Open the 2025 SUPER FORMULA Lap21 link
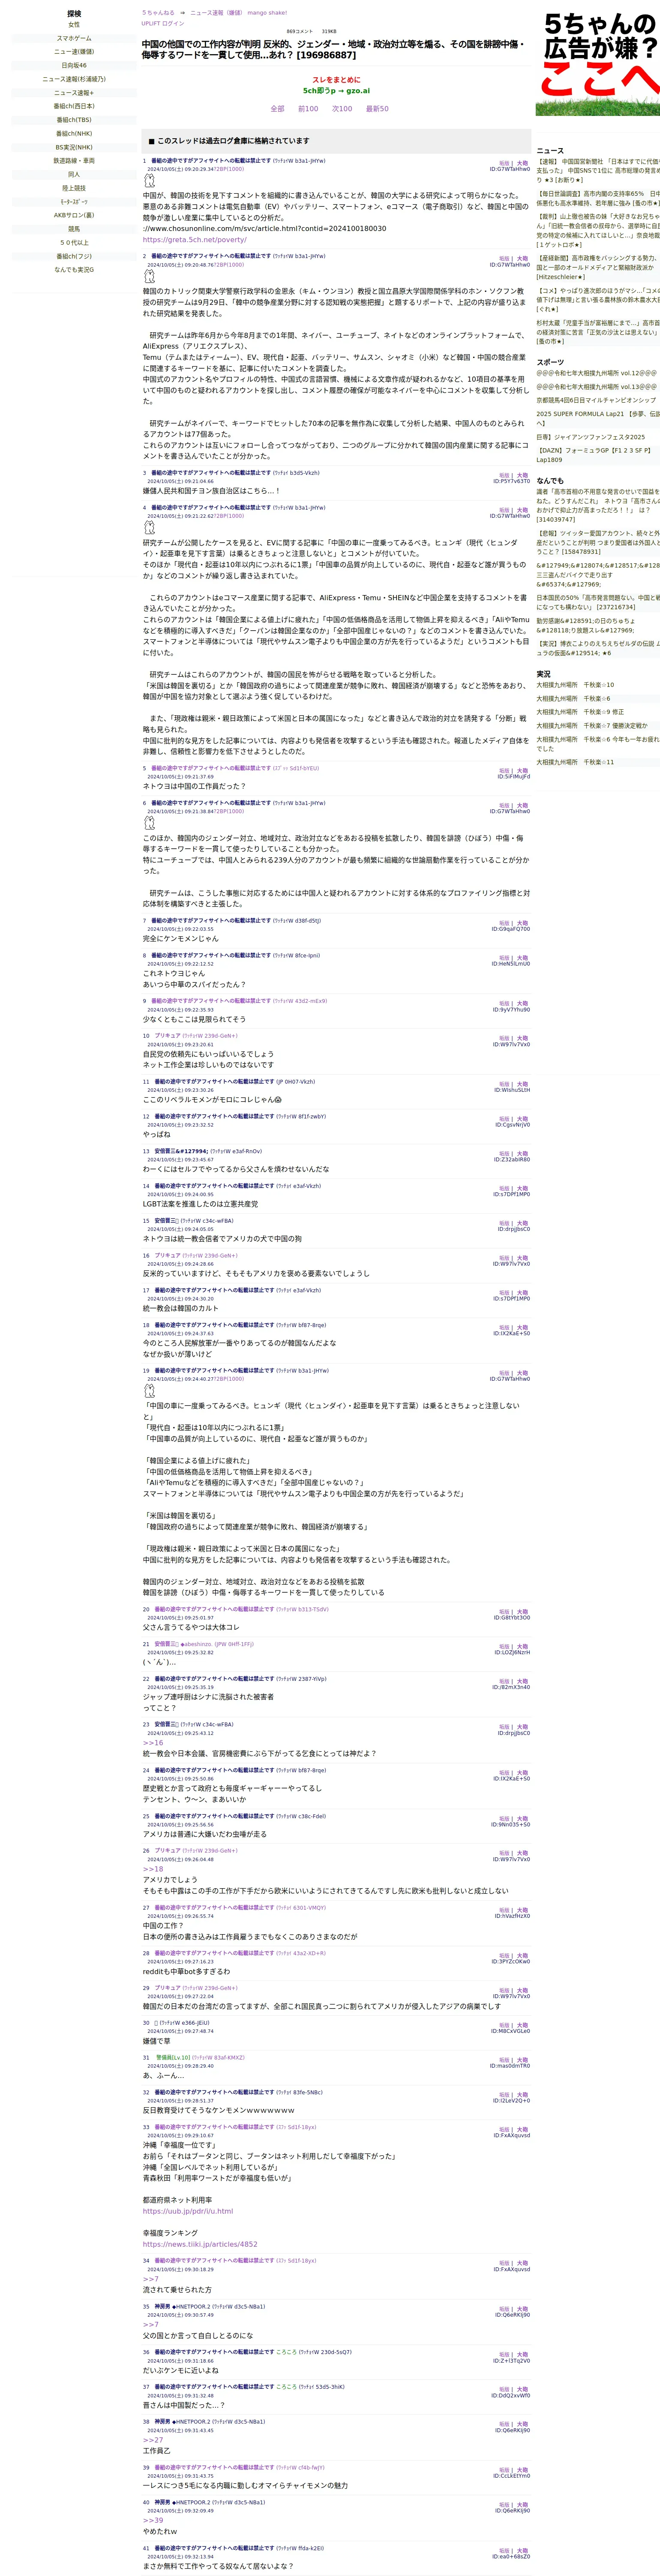This screenshot has height=2576, width=660. [598, 418]
